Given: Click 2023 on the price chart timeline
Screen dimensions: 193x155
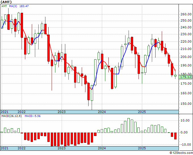Looking at the screenshot, I should [62, 112].
